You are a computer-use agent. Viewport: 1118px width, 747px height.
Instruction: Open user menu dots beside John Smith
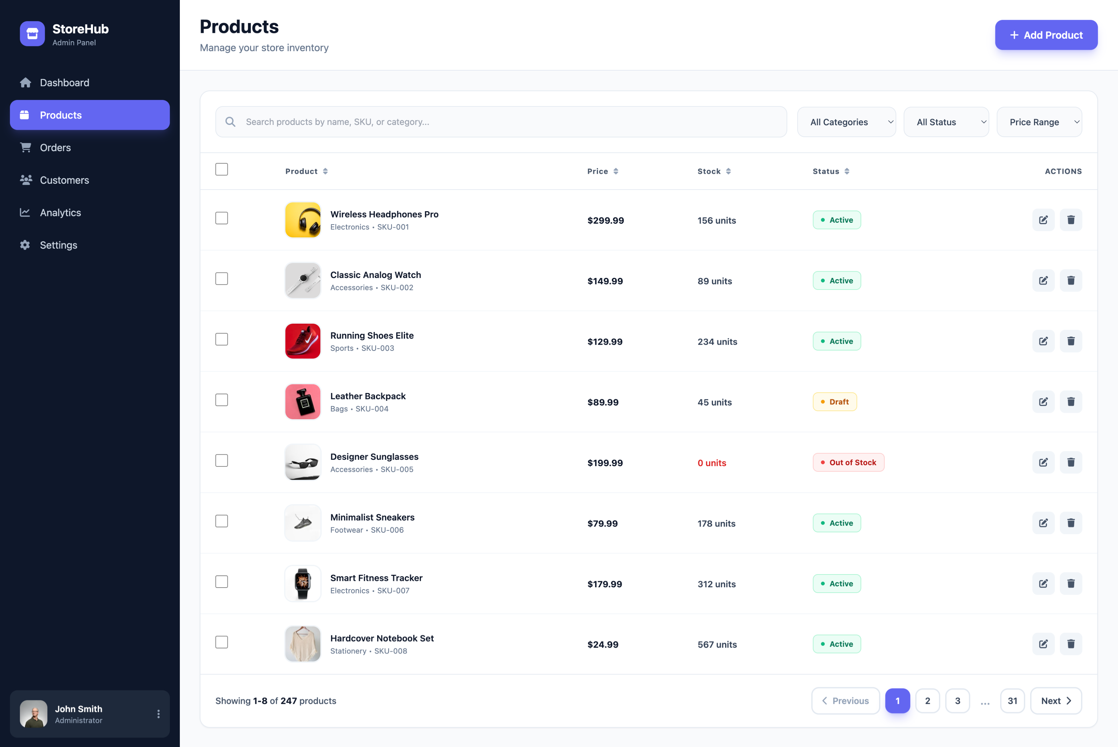coord(158,714)
